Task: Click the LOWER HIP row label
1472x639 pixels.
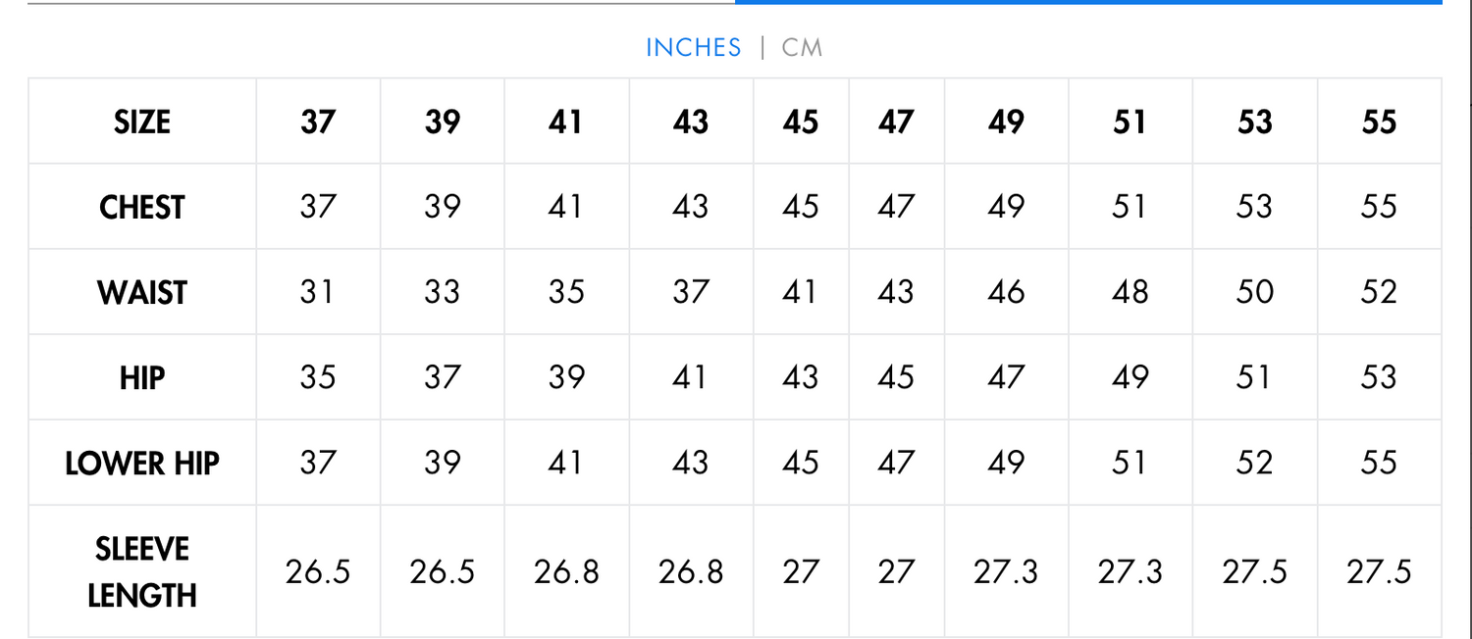Action: coord(142,464)
